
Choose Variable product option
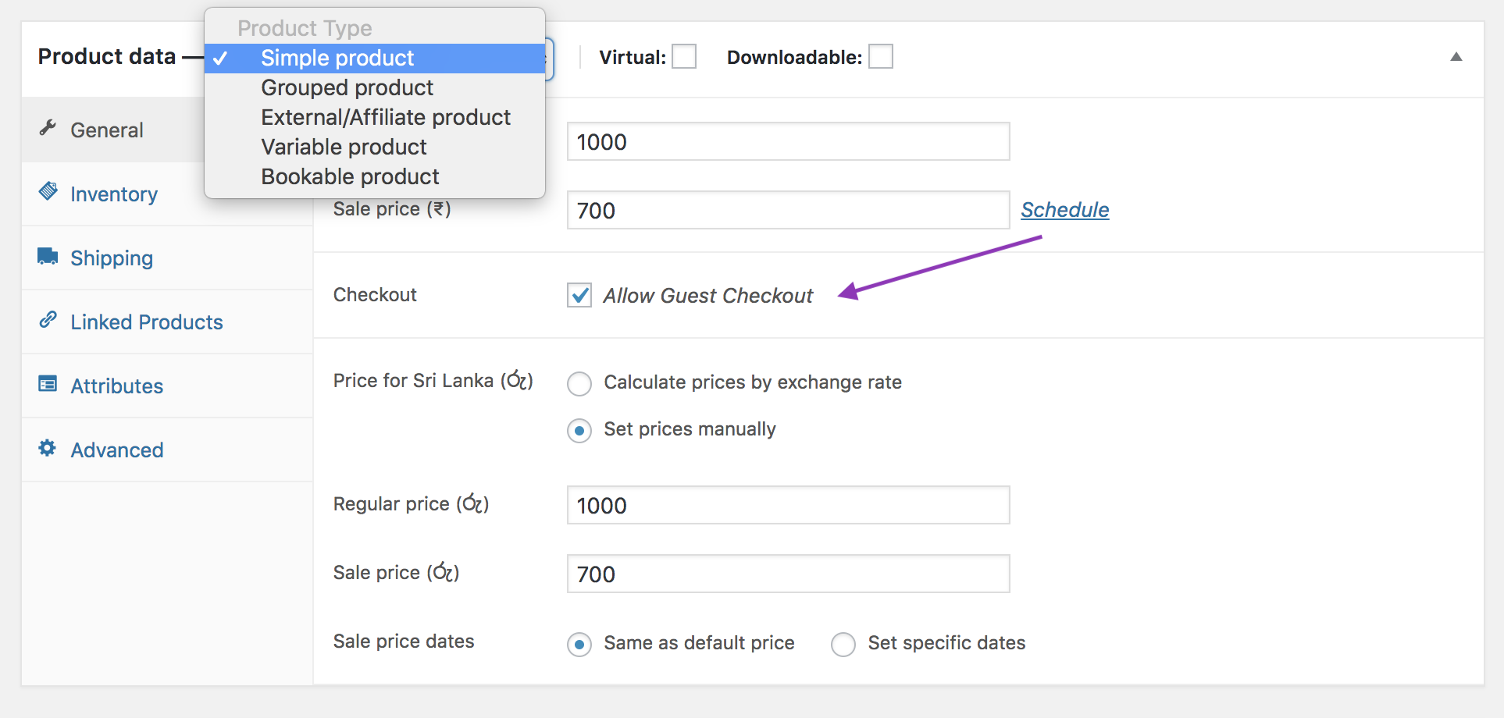[375, 148]
